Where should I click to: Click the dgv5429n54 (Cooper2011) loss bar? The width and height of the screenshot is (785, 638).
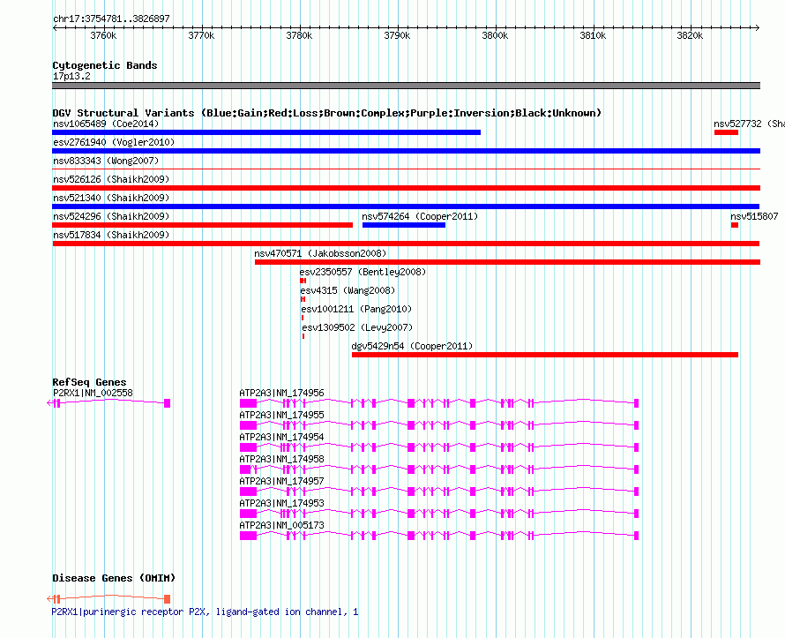point(545,355)
